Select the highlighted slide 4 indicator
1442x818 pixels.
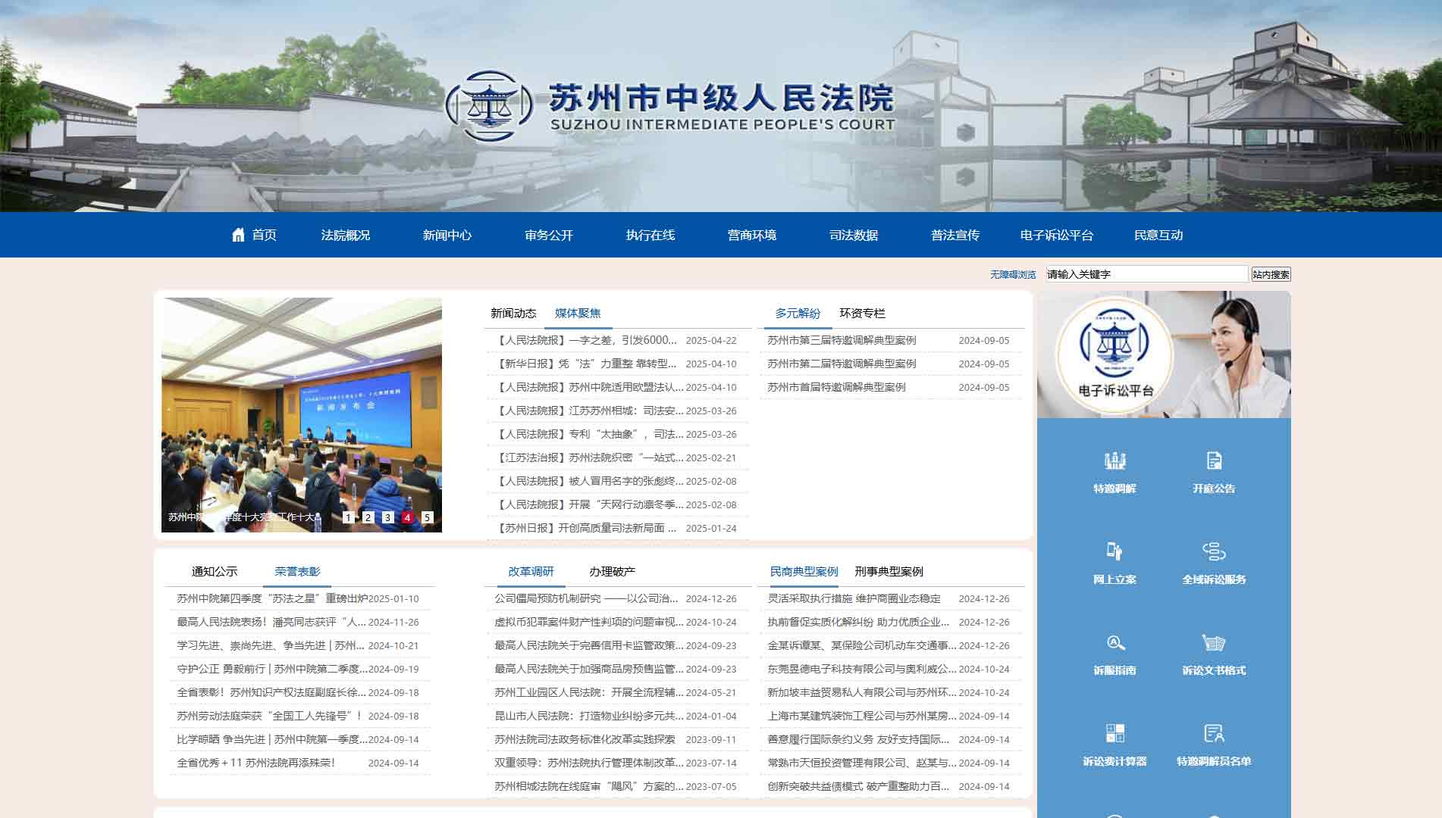coord(407,517)
